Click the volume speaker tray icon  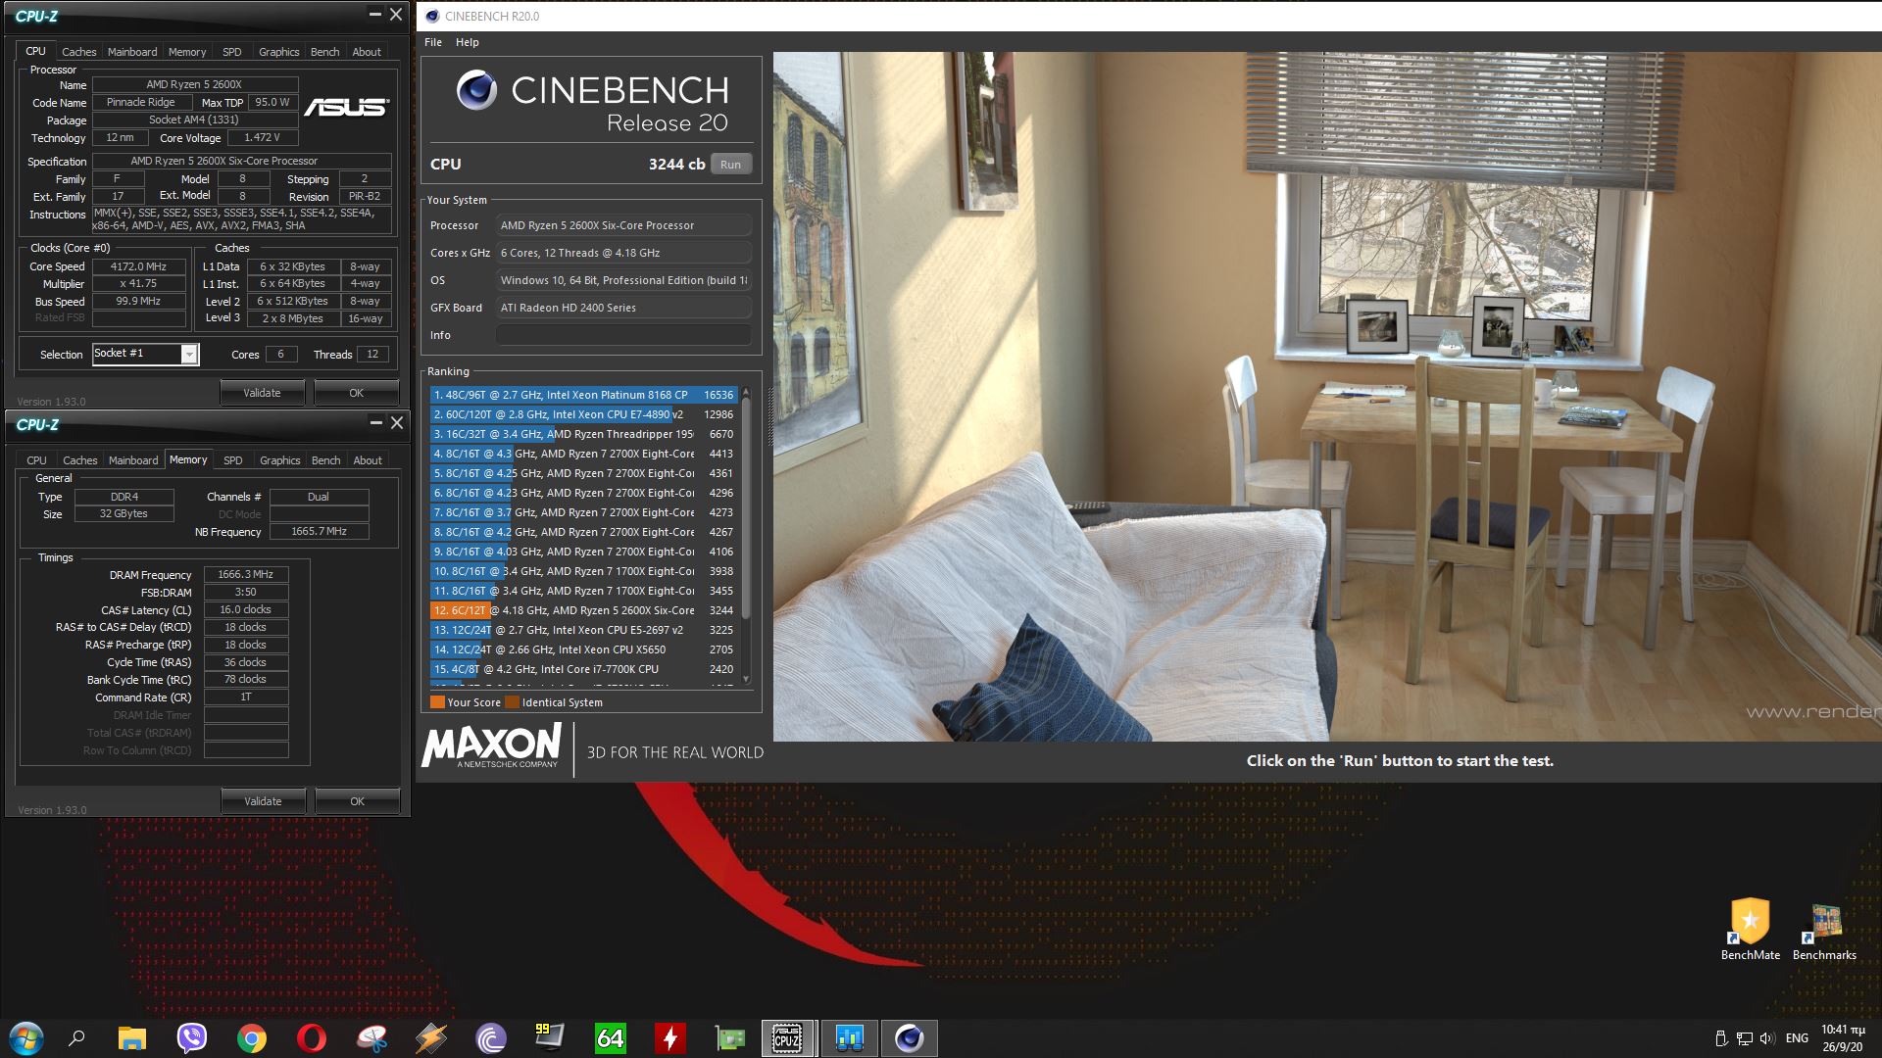point(1767,1038)
